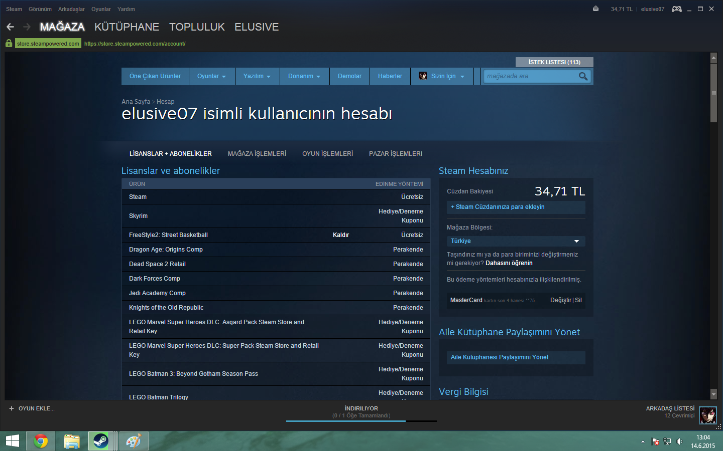Image resolution: width=723 pixels, height=451 pixels.
Task: Open the Türkiye store region dropdown
Action: point(516,241)
